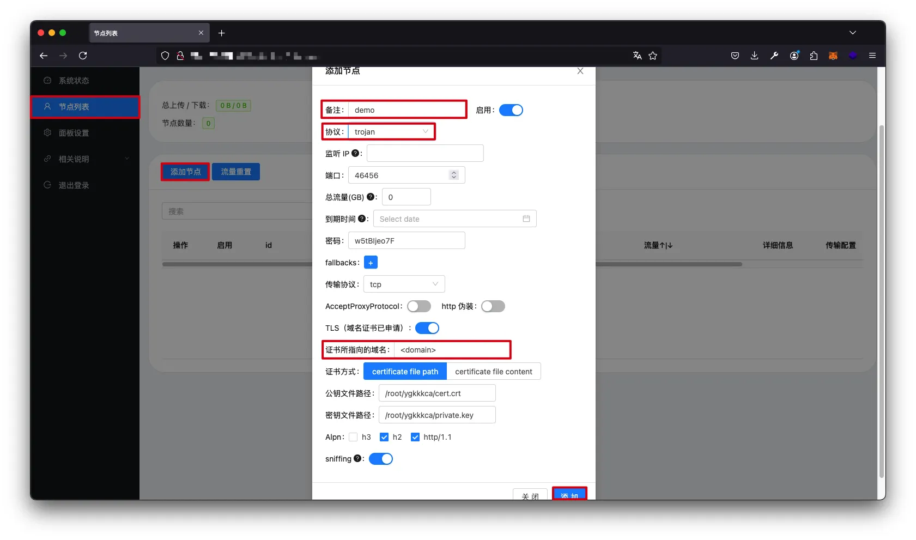Toggle the 启用 switch off
Screen dimensions: 916x540
511,110
